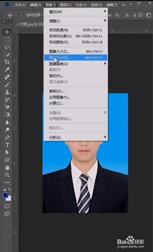Open the 选择(S) menu
This screenshot has height=252, width=153.
click(x=96, y=5)
